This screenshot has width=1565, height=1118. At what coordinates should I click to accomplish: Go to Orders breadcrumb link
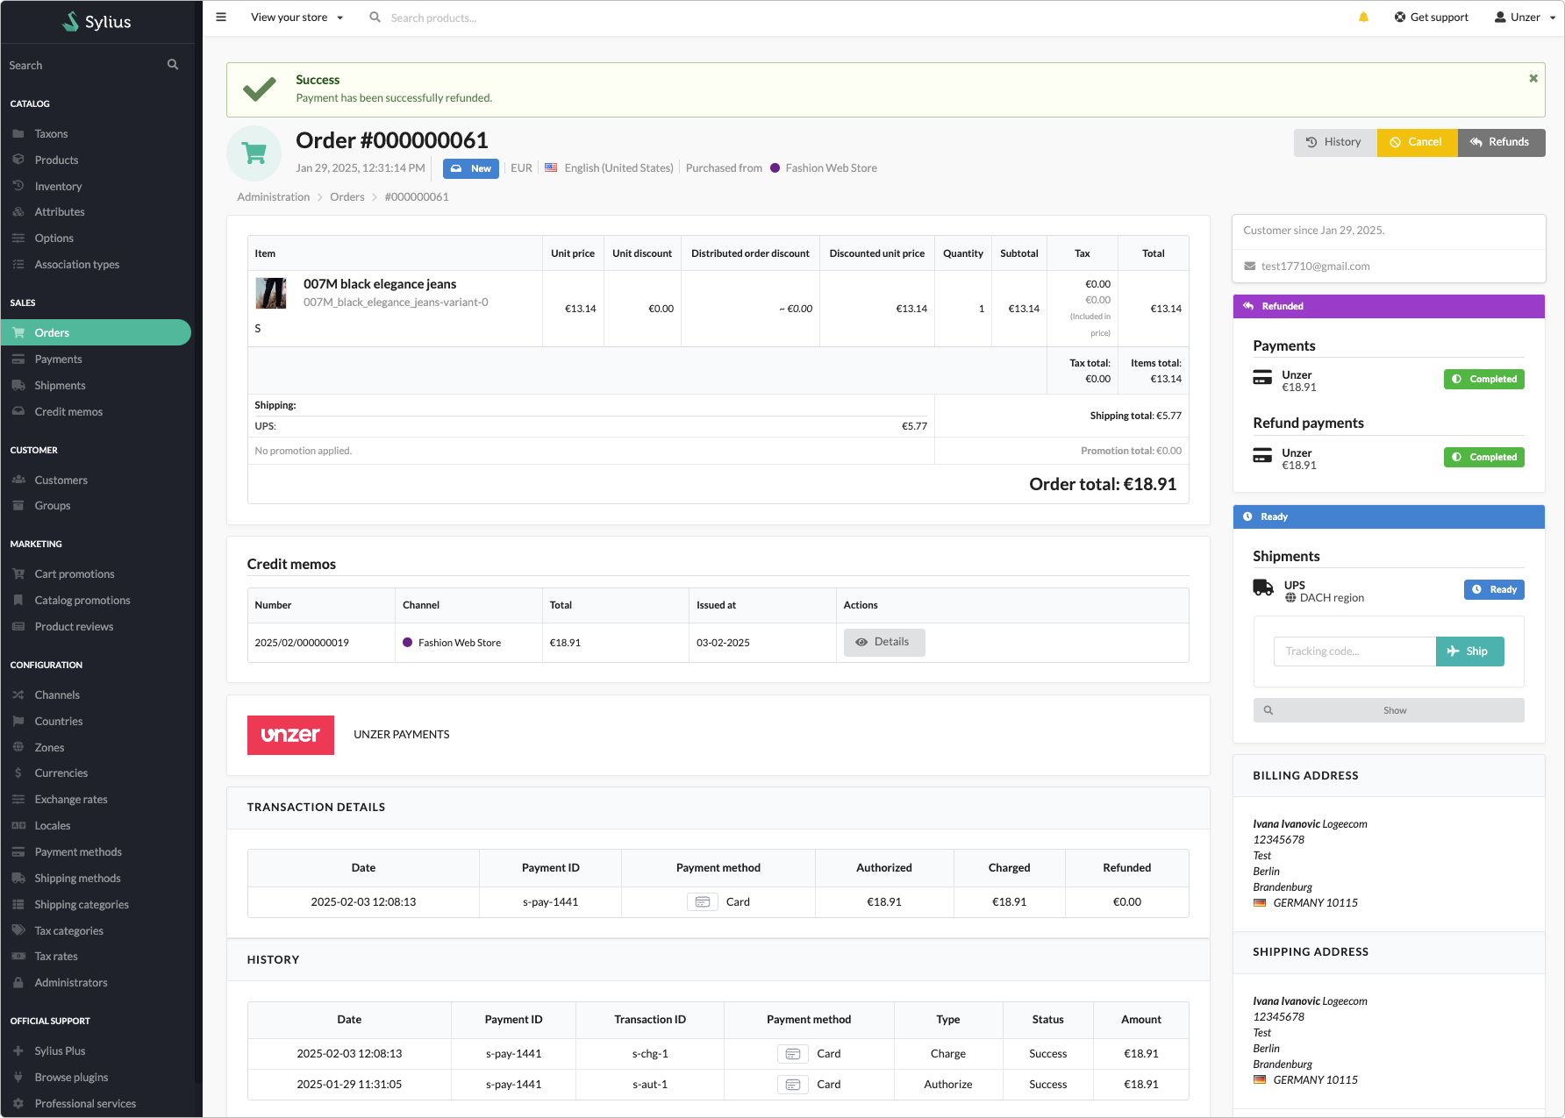347,197
